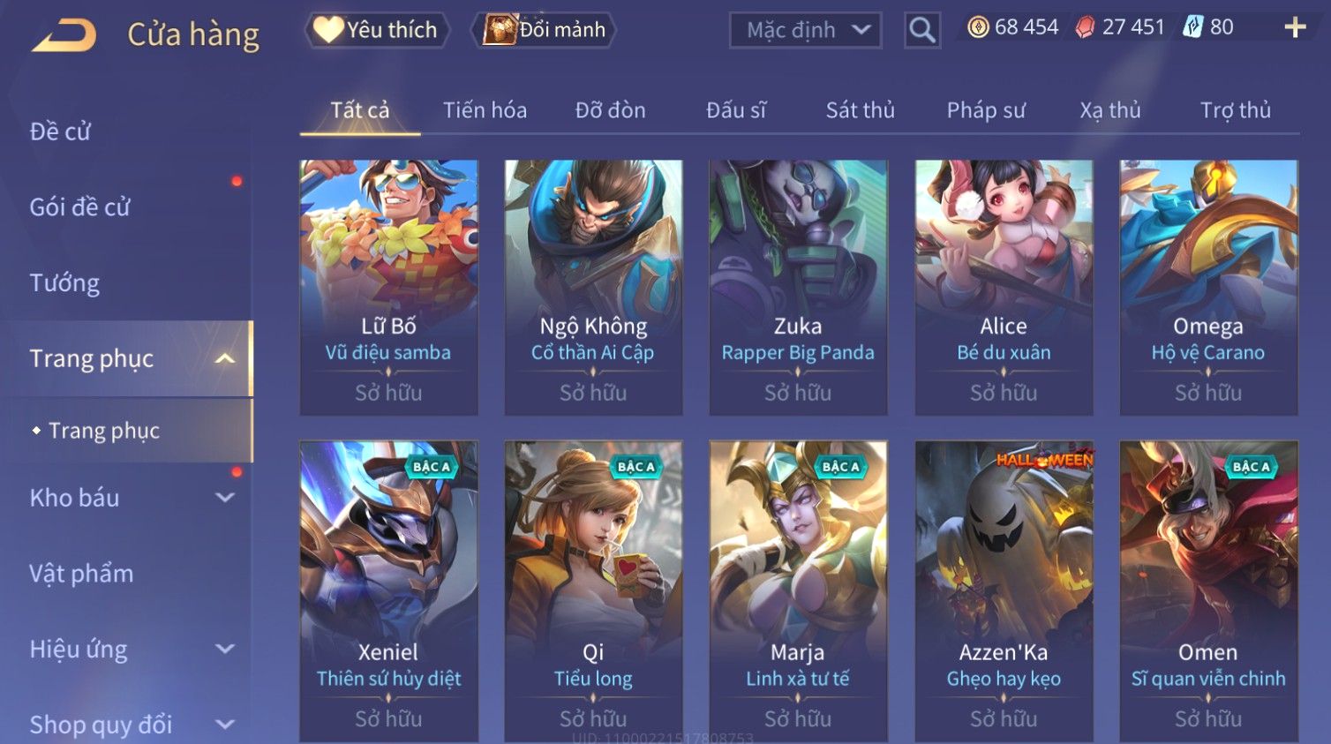Tap the plus icon to add currency

pos(1295,28)
